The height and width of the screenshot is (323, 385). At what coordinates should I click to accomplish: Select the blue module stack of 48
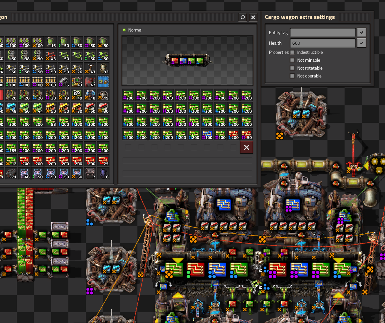11,108
